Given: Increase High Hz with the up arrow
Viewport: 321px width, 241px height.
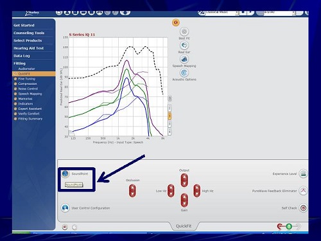Looking at the screenshot, I should tap(197, 188).
